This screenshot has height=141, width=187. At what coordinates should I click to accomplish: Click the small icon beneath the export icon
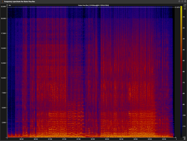(185, 8)
